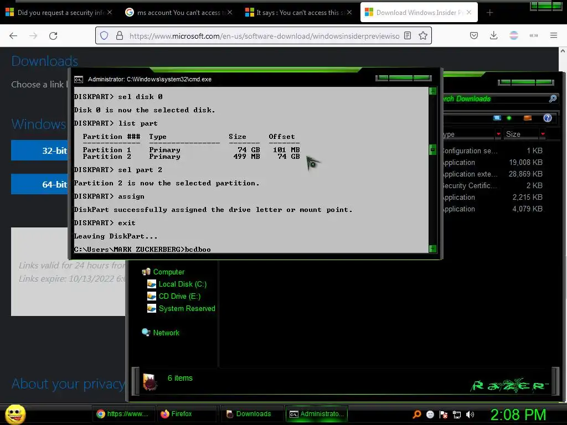Viewport: 567px width, 425px height.
Task: Click cmd window scrollbar down arrow
Action: [432, 248]
